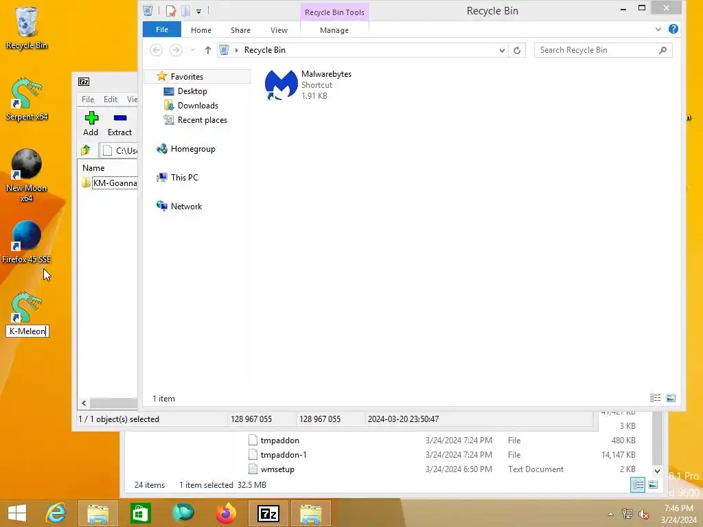Viewport: 703px width, 527px height.
Task: Open the File tab in Recycle Bin
Action: (162, 30)
